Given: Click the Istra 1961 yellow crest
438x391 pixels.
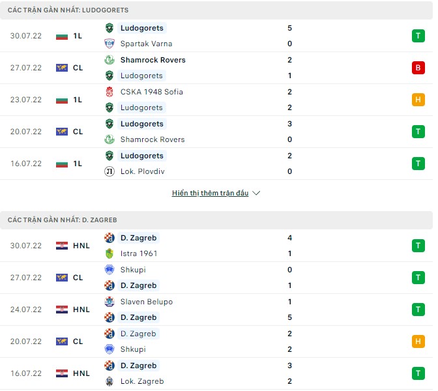Looking at the screenshot, I should (x=109, y=253).
